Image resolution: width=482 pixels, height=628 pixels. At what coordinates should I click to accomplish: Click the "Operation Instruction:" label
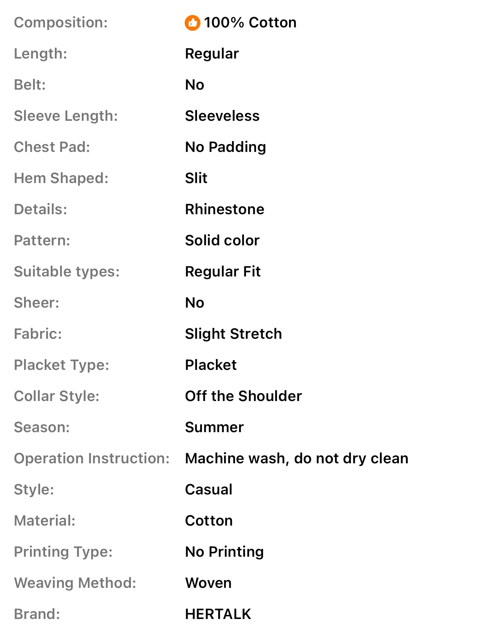92,458
